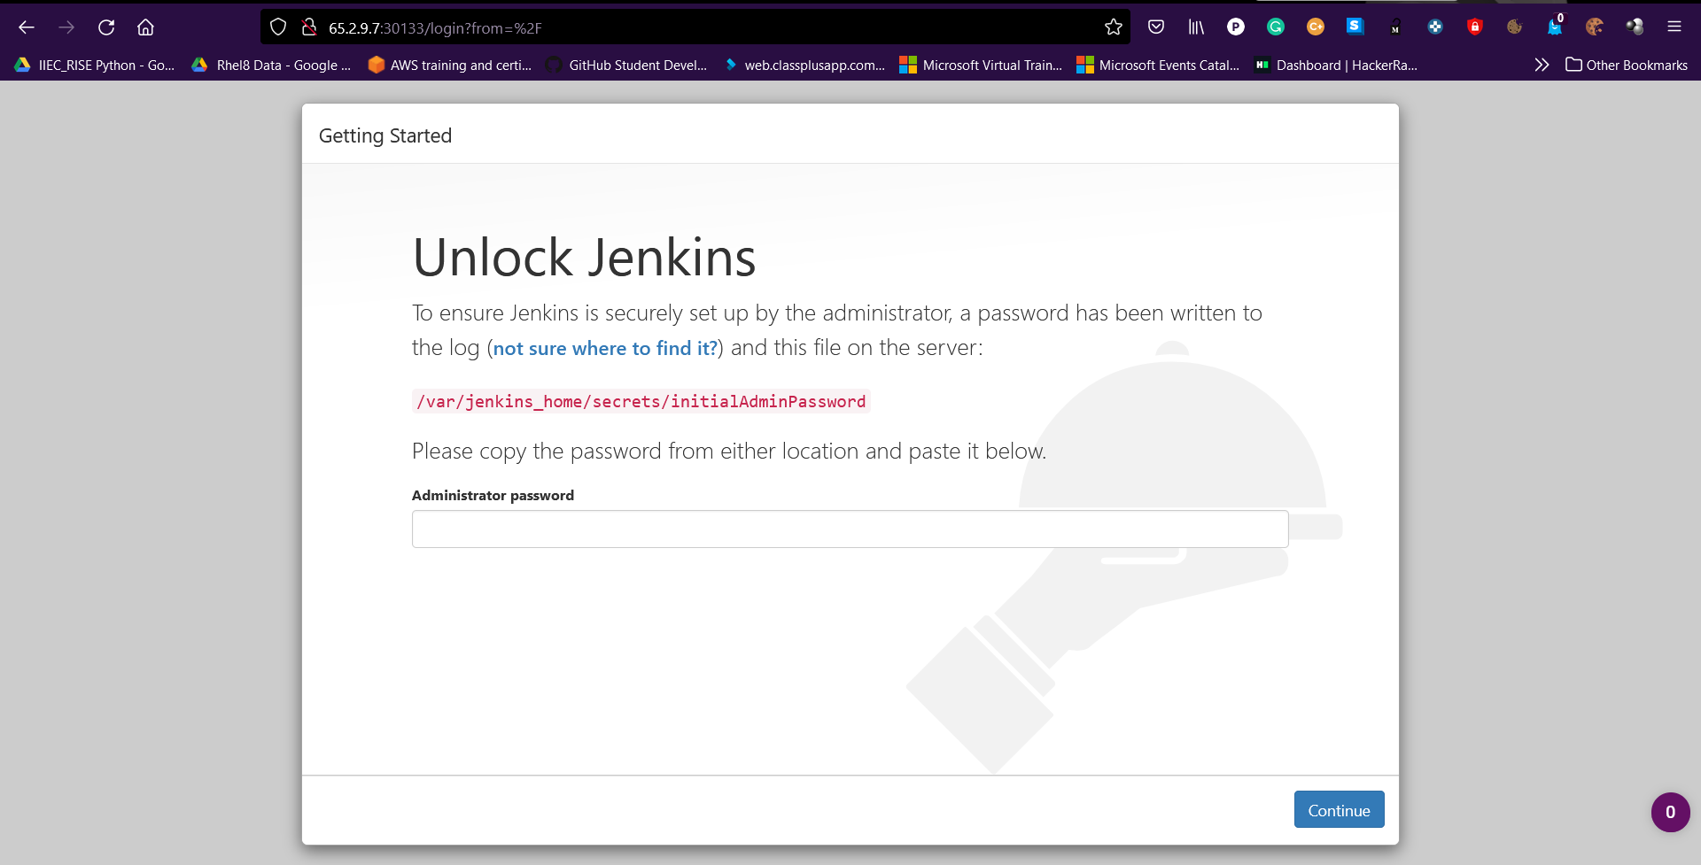This screenshot has width=1701, height=865.
Task: Open the Ghostery ghost extension icon
Action: pos(1554,27)
